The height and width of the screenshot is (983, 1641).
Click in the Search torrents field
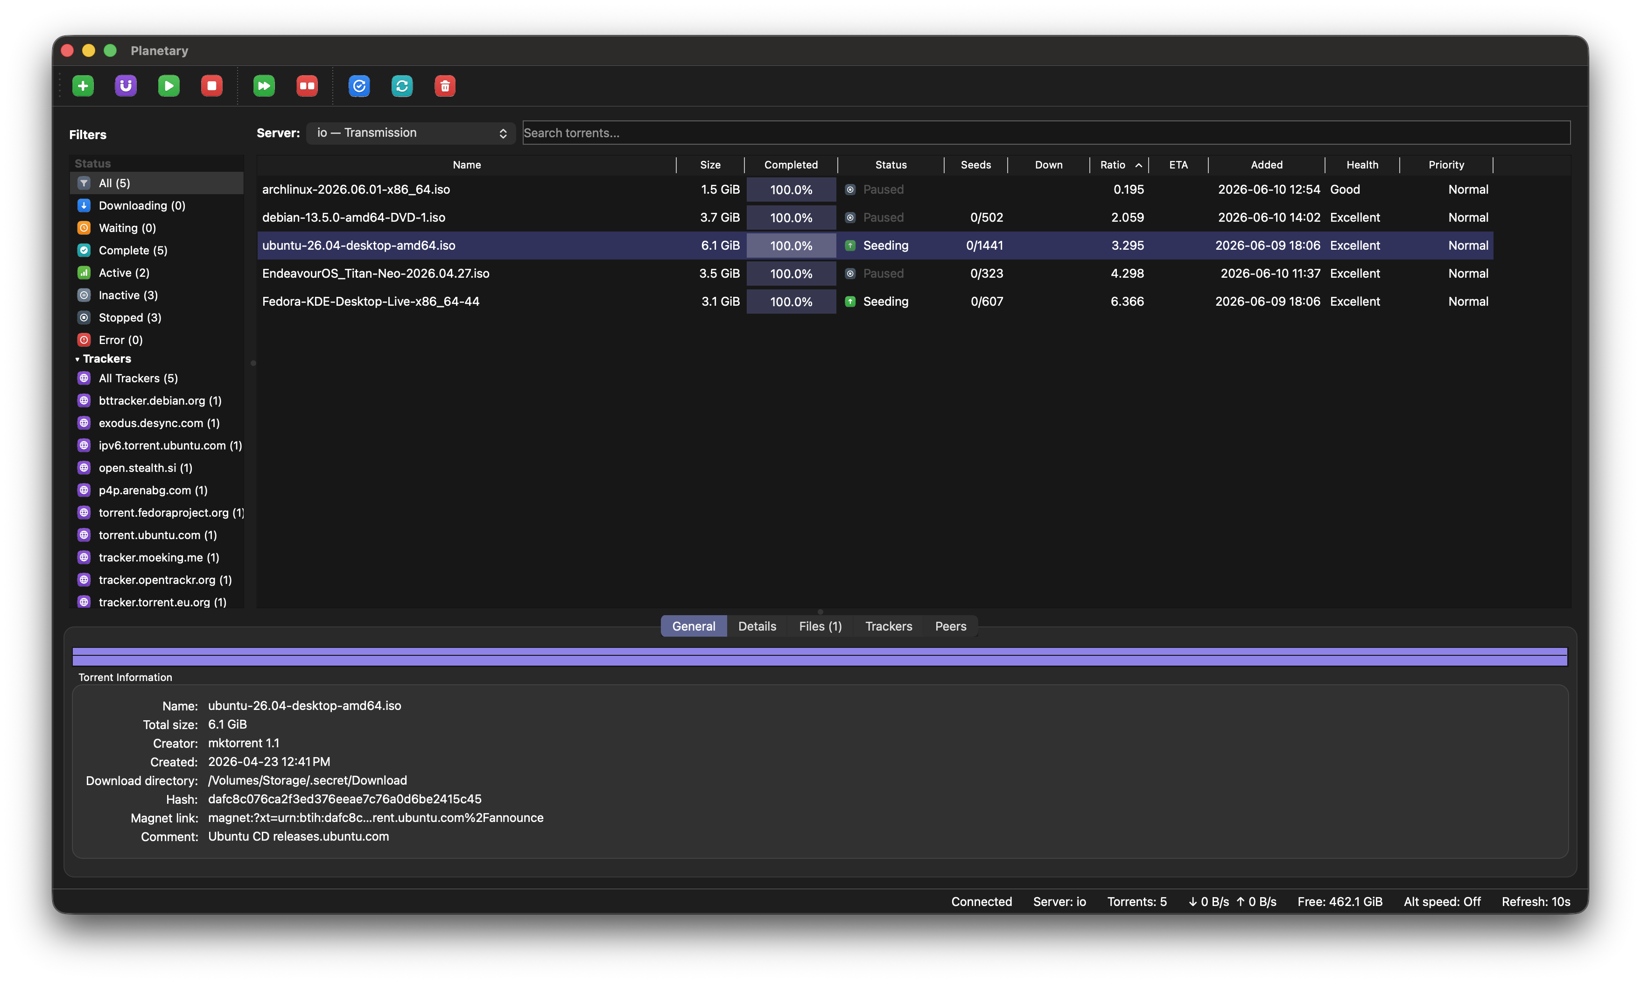point(1046,133)
